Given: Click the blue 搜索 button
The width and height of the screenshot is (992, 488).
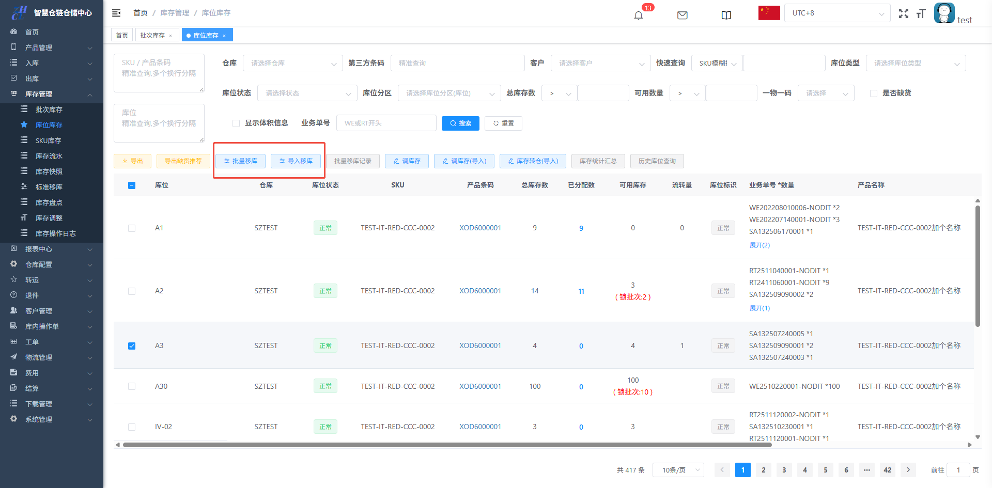Looking at the screenshot, I should point(460,123).
